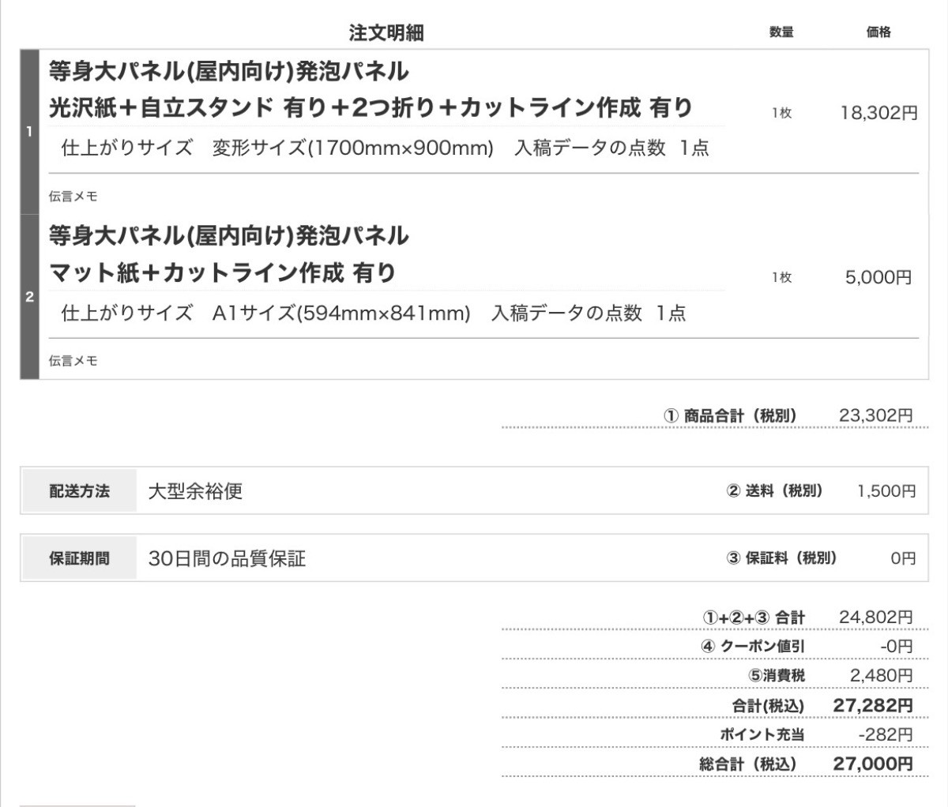Image resolution: width=948 pixels, height=807 pixels.
Task: Select the 光沢紙+自立スタンド item options line
Action: coord(371,107)
